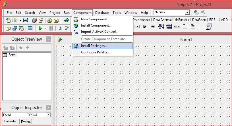Expand the Form1 TForm1 object selector

(48, 115)
